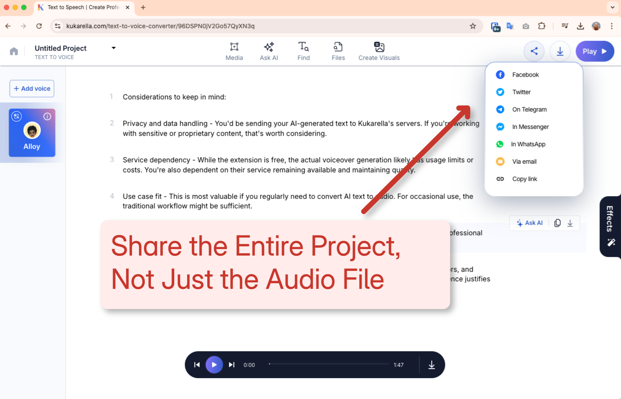
Task: Download audio from the player bar
Action: pyautogui.click(x=432, y=365)
